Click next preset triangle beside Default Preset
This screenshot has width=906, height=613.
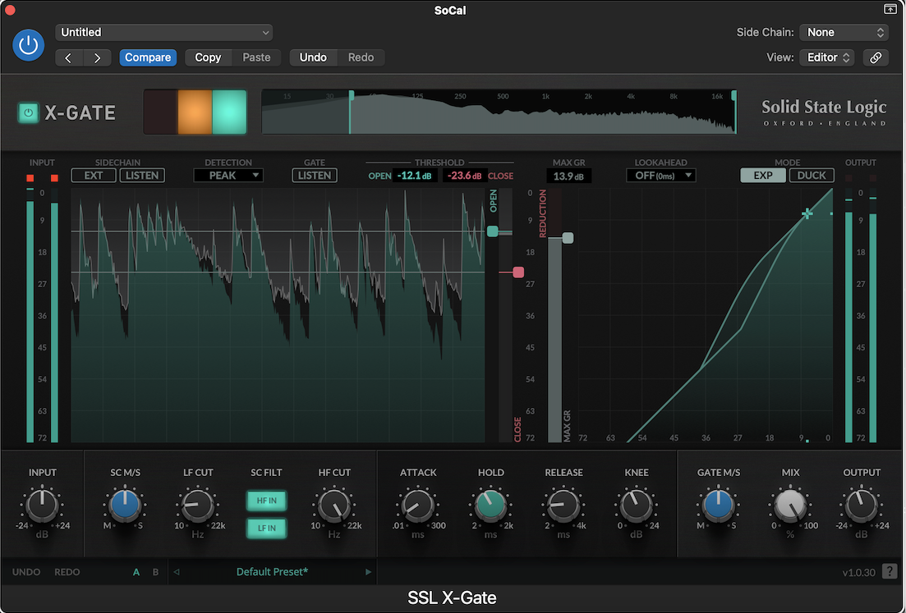click(368, 572)
